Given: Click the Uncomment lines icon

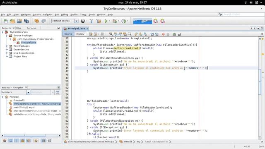Looking at the screenshot, I should 179,34.
